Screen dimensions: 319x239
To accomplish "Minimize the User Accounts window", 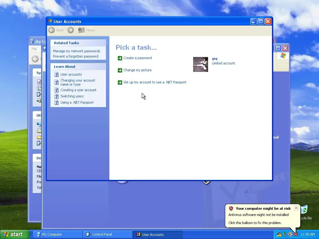I will (254, 21).
